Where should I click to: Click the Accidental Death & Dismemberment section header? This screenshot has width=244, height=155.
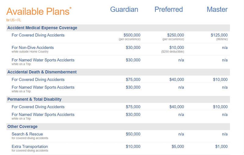click(42, 72)
